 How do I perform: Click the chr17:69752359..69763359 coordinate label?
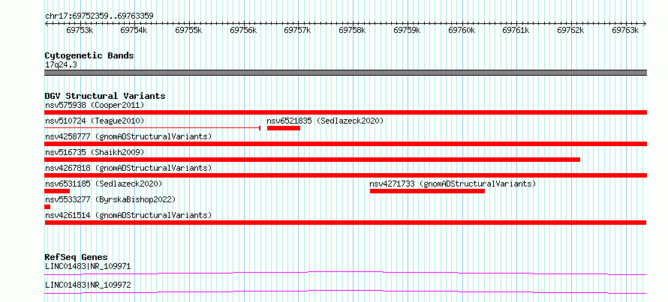coord(99,16)
